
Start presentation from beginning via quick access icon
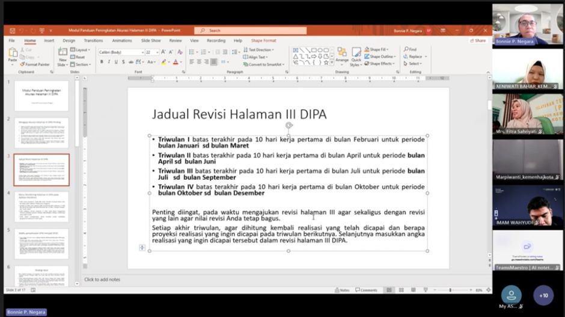click(x=42, y=31)
